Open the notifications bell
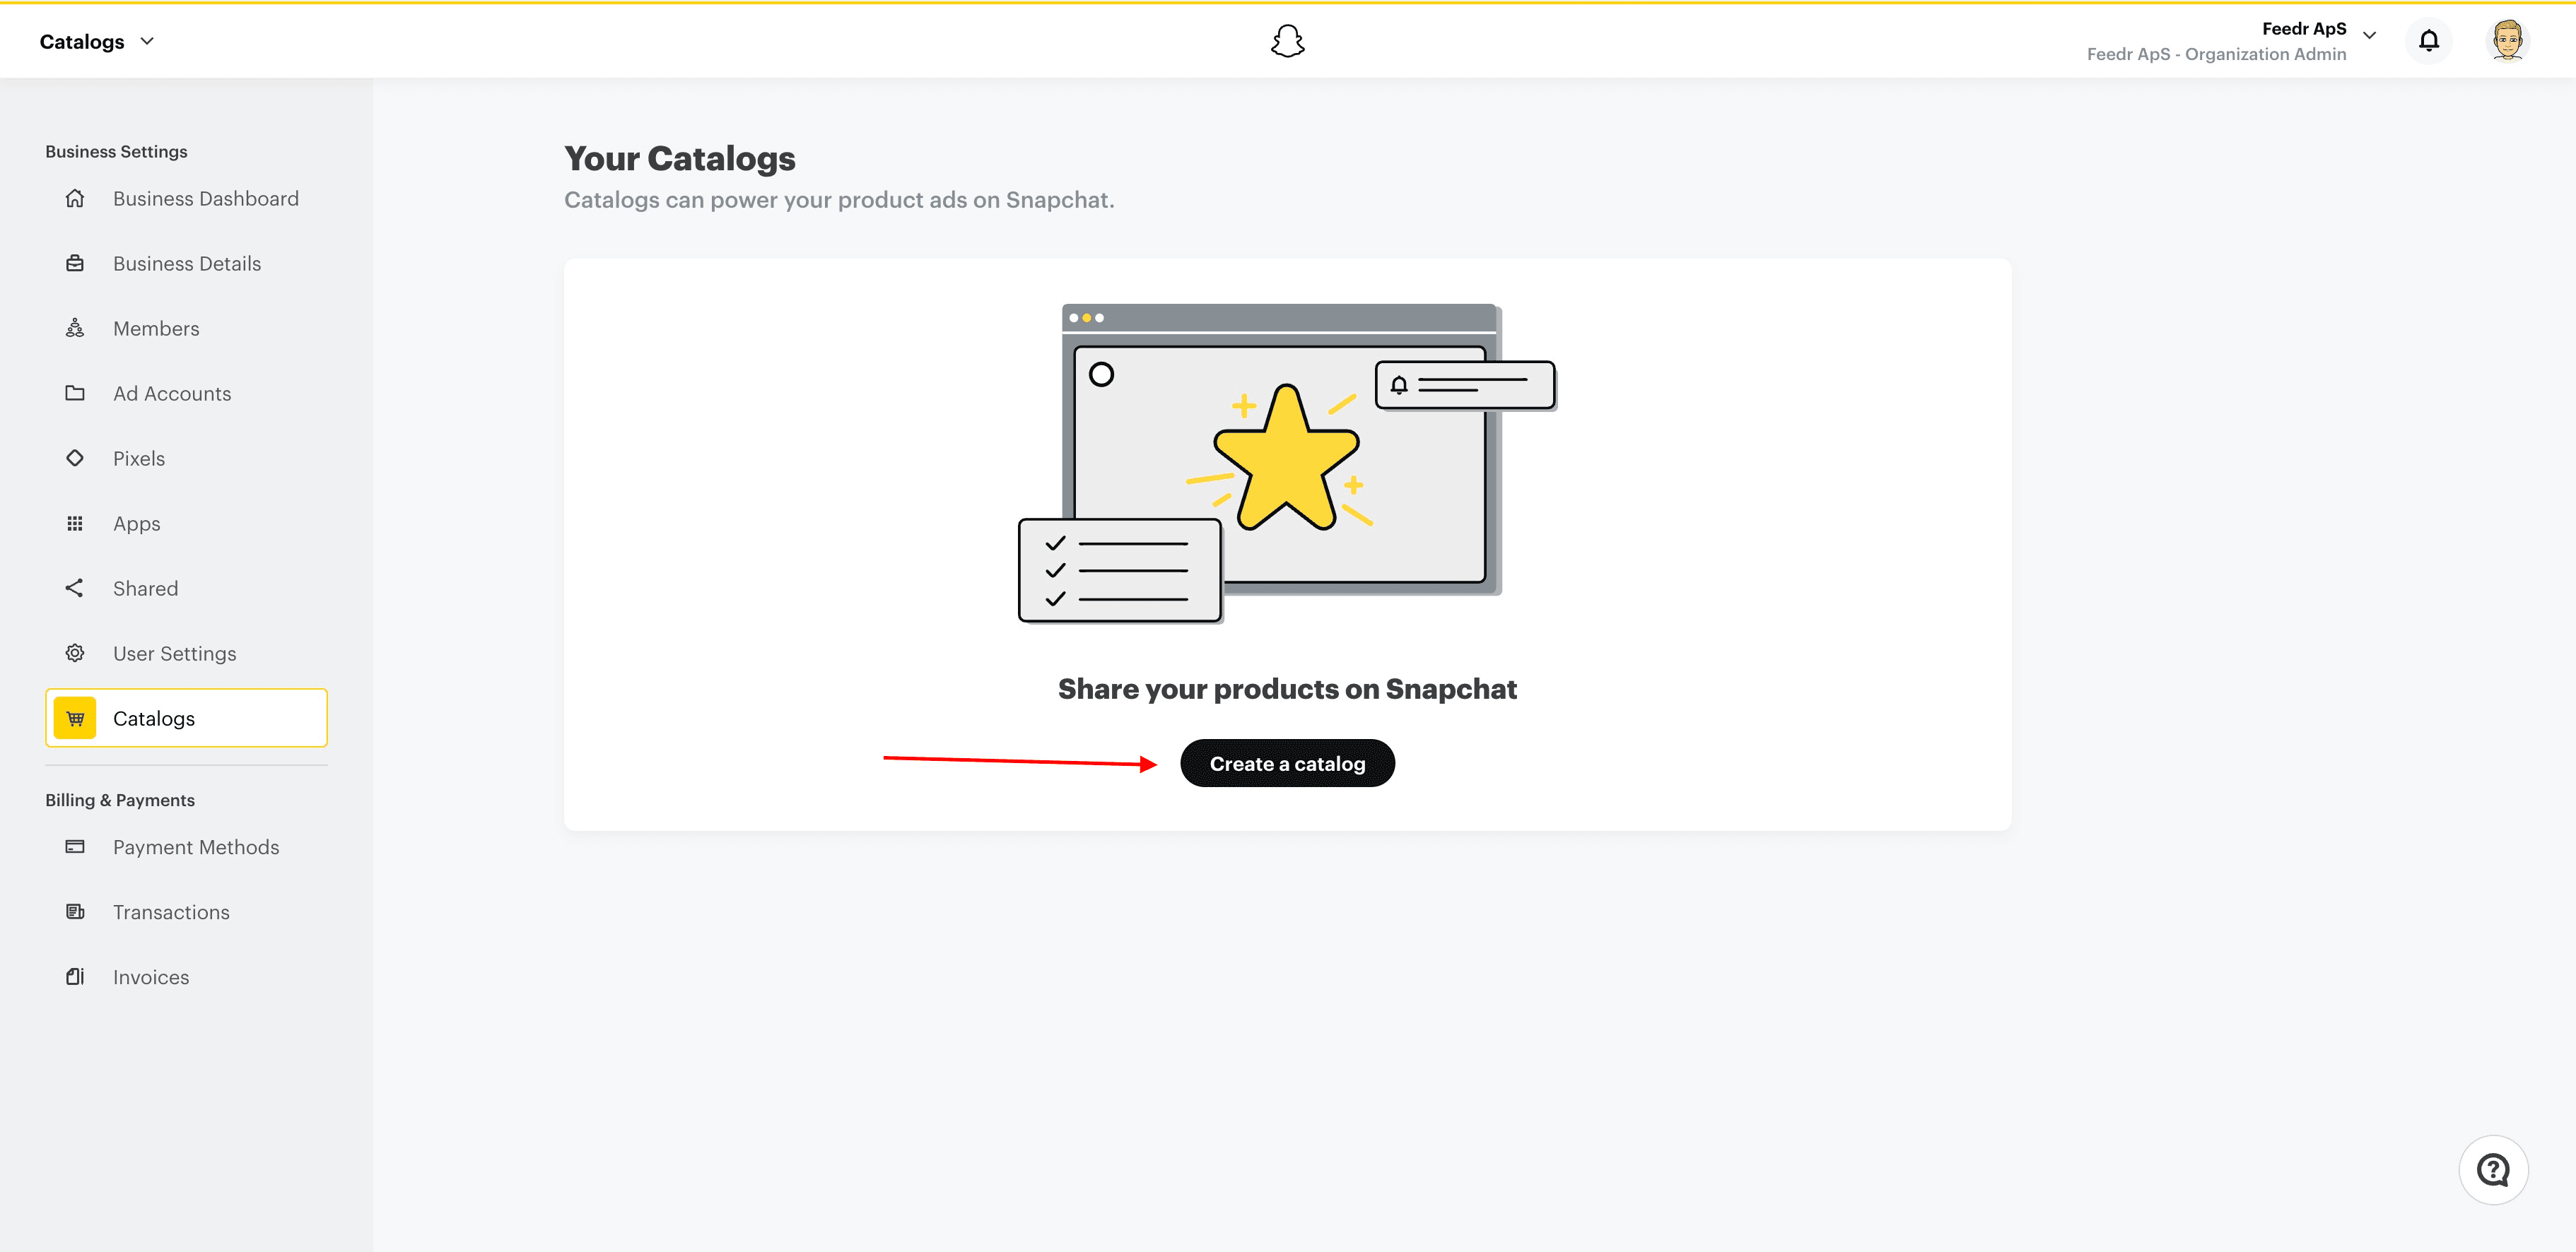This screenshot has width=2576, height=1252. point(2429,40)
